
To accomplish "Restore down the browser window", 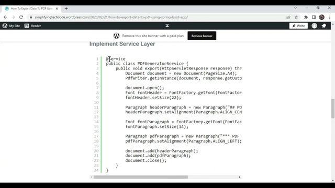I will pos(318,8).
